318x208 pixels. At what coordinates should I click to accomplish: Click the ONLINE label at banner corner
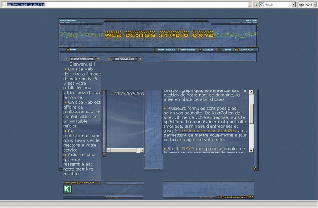(x=252, y=21)
